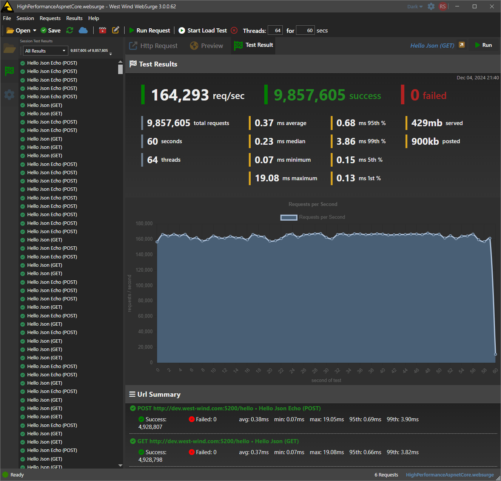
Task: Open the folder sidebar icon for requests
Action: click(x=9, y=48)
